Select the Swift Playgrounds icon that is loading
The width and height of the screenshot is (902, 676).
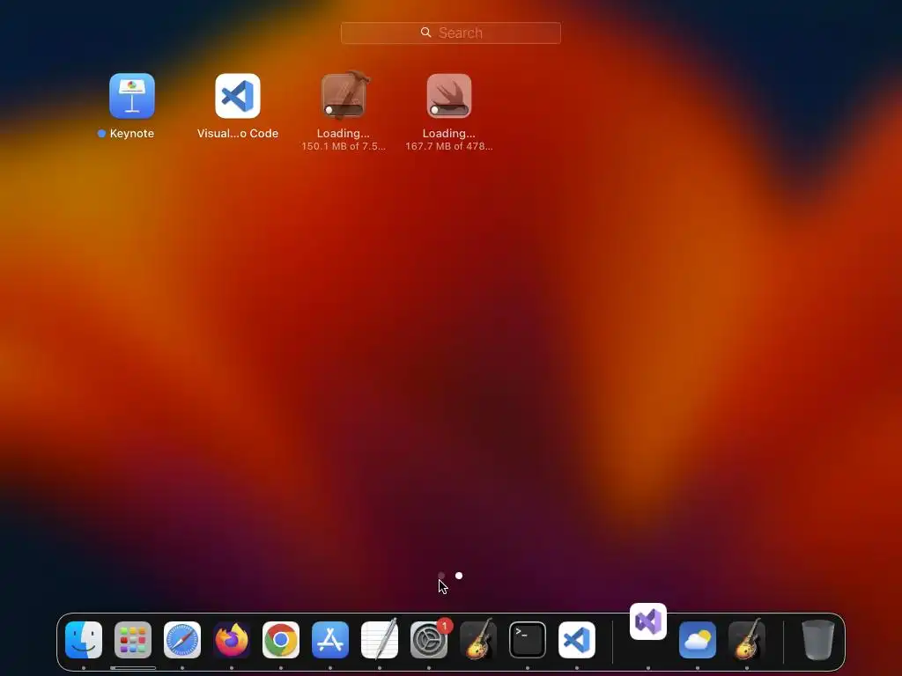click(449, 96)
